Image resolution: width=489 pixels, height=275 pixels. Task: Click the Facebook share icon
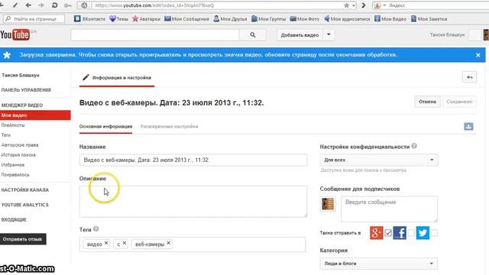coord(400,233)
